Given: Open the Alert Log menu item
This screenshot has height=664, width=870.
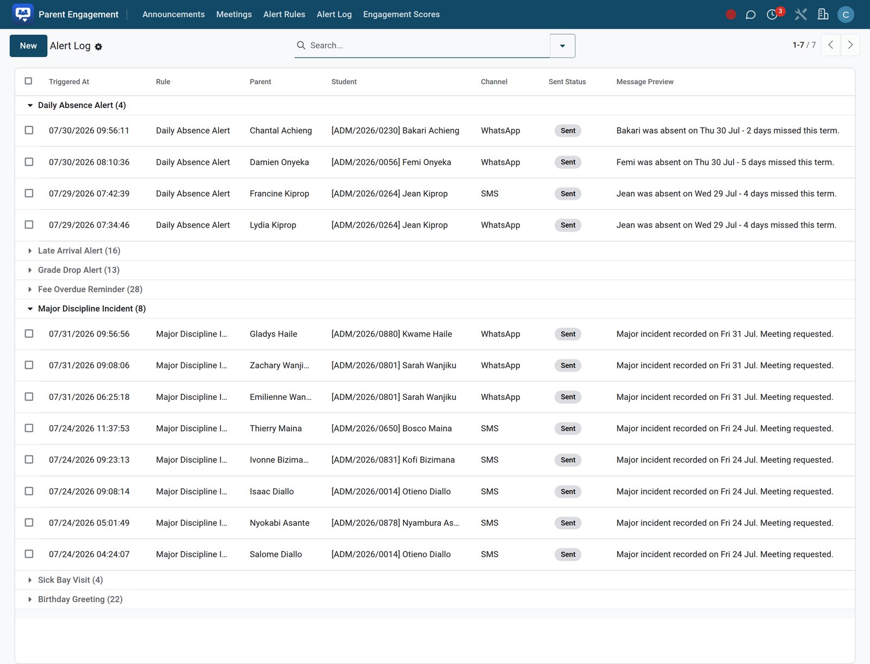Looking at the screenshot, I should (334, 15).
